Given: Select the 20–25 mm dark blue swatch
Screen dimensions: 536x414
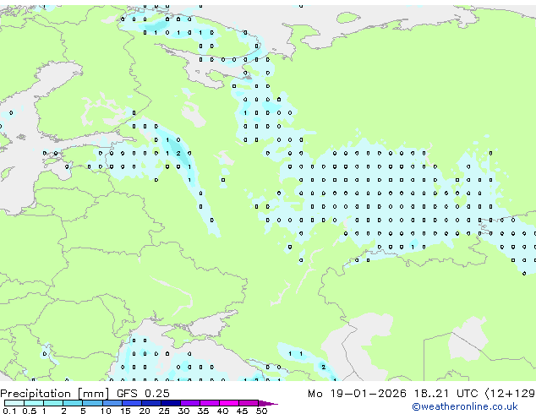Looking at the screenshot, I should coord(150,403).
